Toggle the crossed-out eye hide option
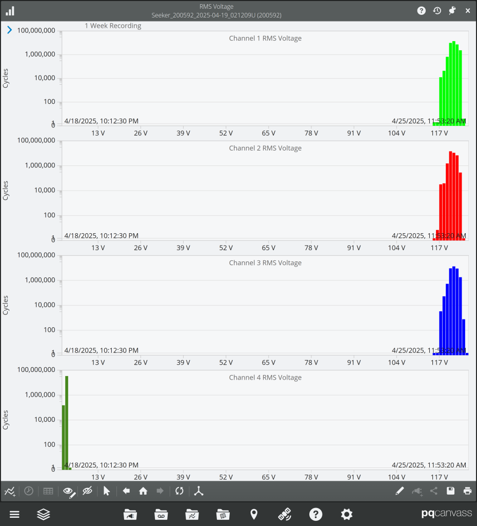Viewport: 477px width, 526px height. (87, 491)
